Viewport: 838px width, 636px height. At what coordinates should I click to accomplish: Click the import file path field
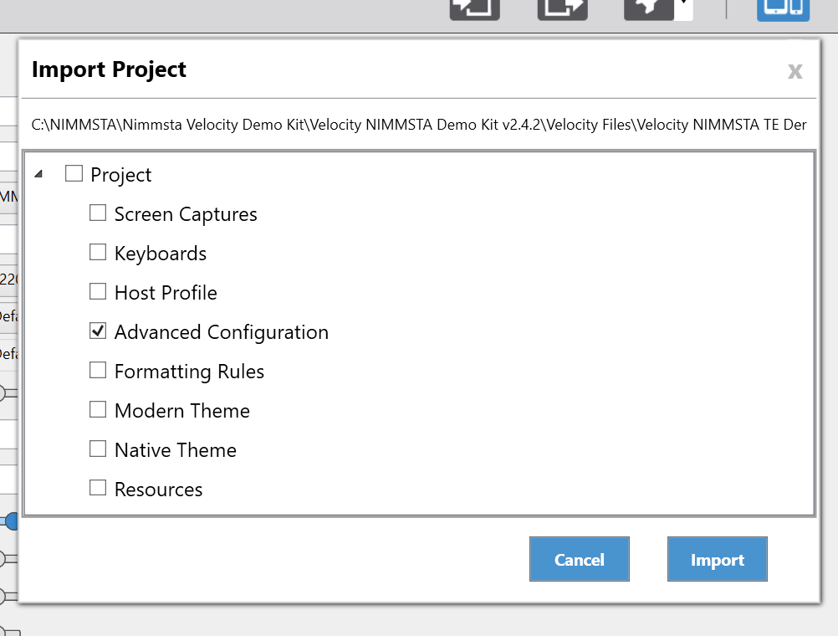click(418, 125)
